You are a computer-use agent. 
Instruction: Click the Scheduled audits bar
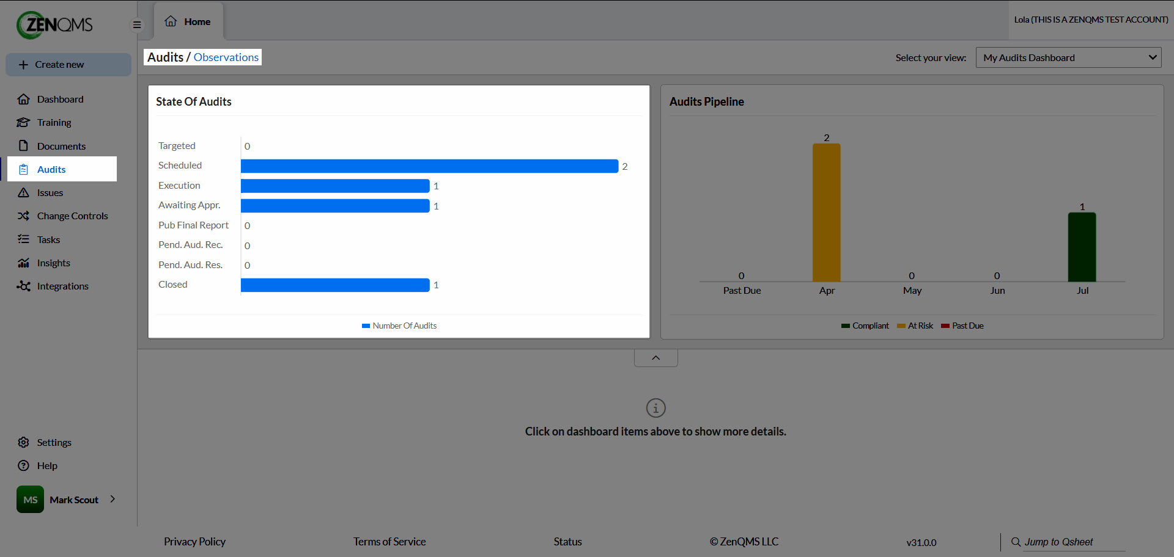(x=429, y=166)
